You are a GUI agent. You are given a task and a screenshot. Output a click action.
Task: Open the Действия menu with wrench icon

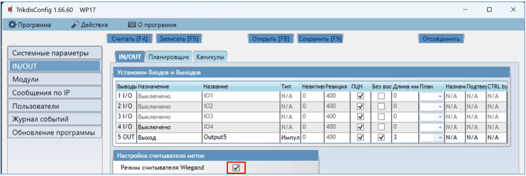(x=89, y=25)
